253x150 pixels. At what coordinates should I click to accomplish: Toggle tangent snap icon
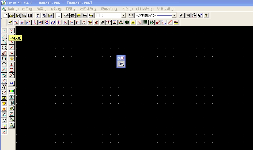pos(12,76)
